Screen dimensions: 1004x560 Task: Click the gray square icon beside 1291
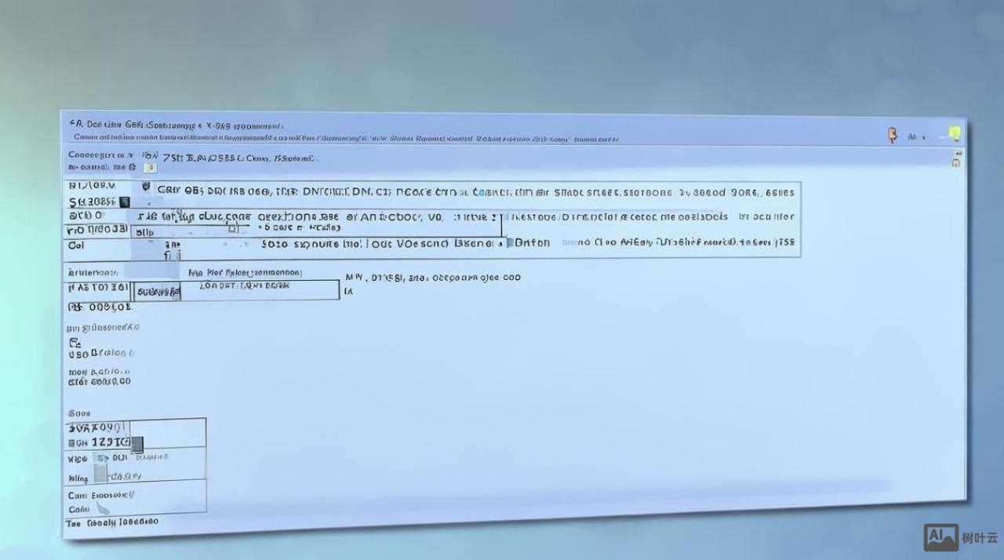(137, 445)
